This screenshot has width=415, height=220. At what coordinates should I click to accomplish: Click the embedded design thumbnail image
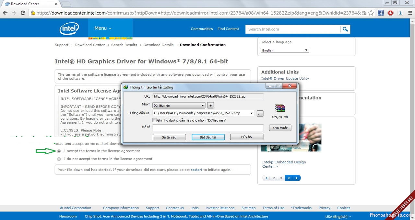point(291,137)
